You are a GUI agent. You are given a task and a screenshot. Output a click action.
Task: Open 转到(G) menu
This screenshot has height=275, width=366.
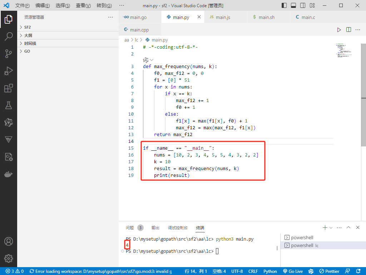[x=104, y=5]
